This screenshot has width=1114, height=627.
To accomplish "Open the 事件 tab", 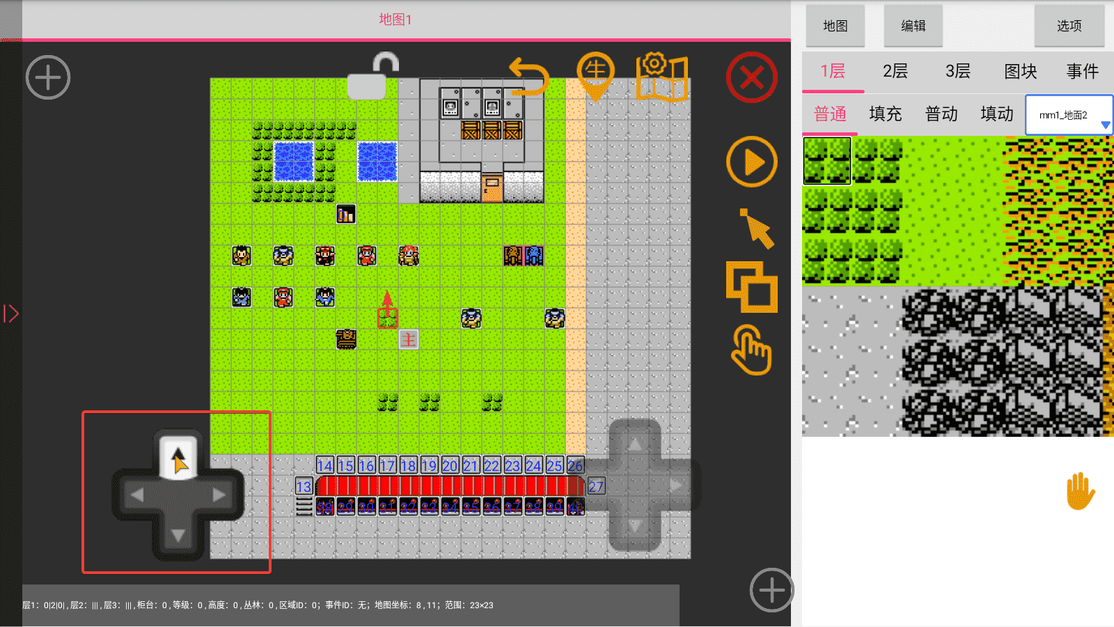I will pos(1082,71).
